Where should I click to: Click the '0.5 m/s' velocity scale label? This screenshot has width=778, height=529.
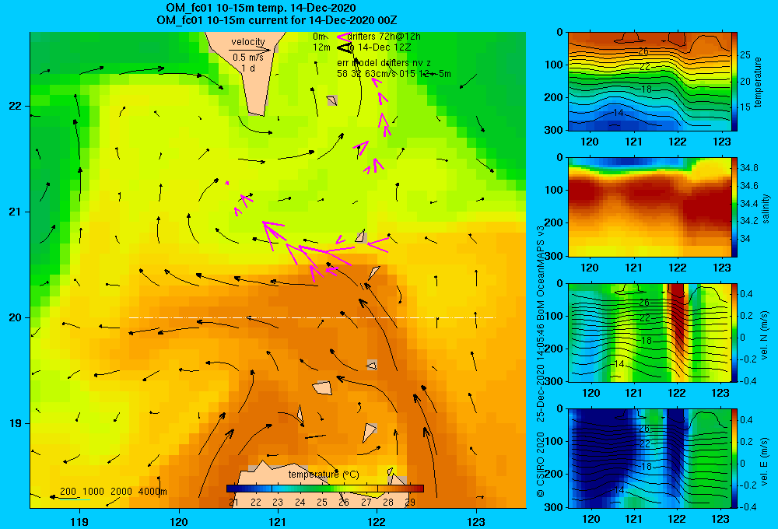(x=248, y=58)
